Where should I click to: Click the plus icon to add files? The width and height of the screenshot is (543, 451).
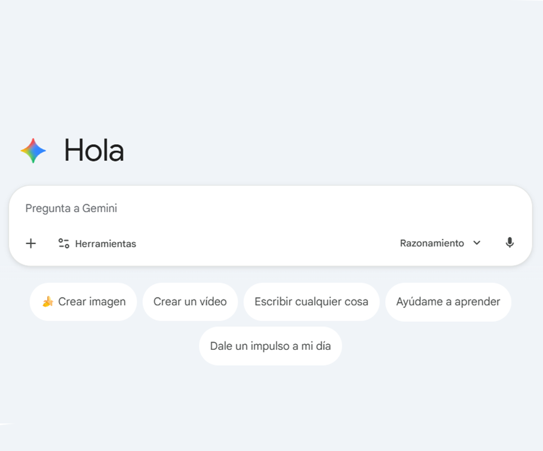click(31, 243)
